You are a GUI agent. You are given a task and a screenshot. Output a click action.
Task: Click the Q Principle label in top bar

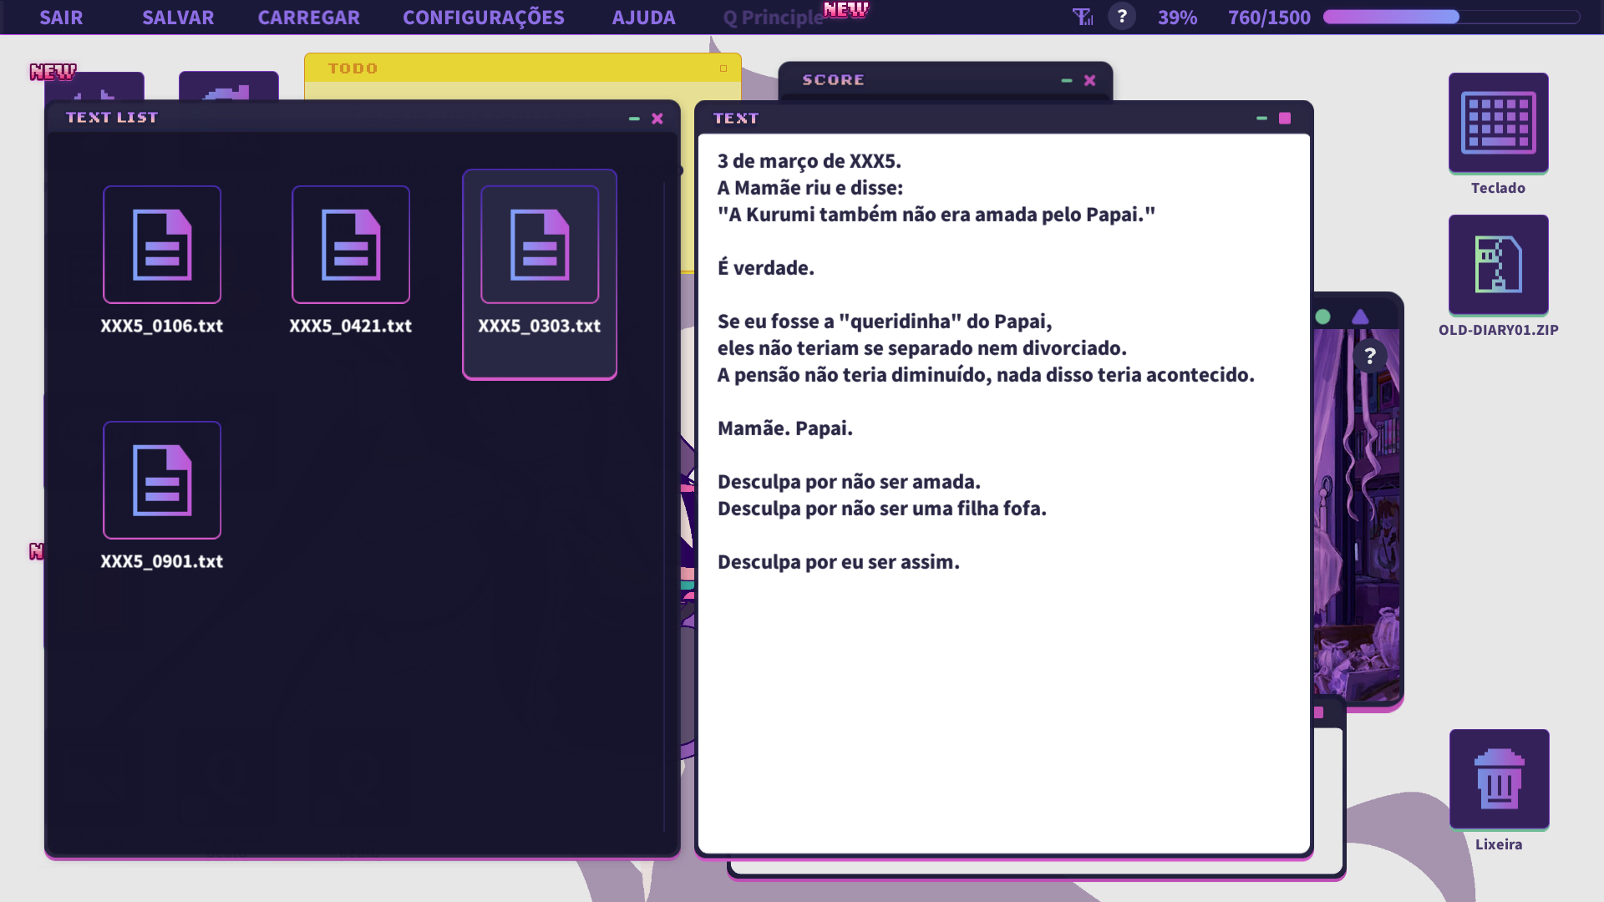tap(773, 18)
